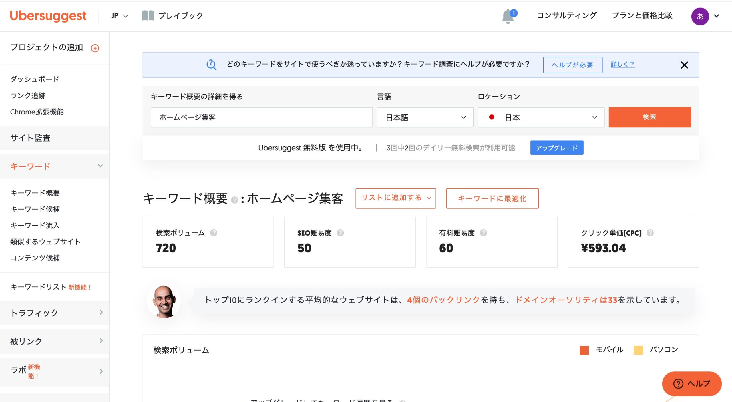732x402 pixels.
Task: Click help icon beside キーワード概要 heading
Action: (234, 200)
